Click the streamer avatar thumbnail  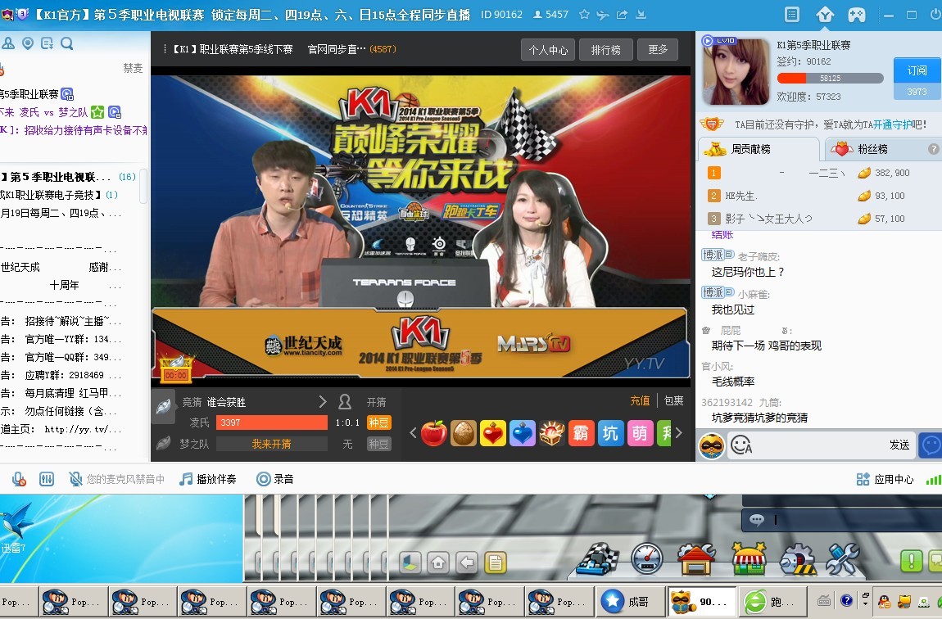[x=736, y=71]
